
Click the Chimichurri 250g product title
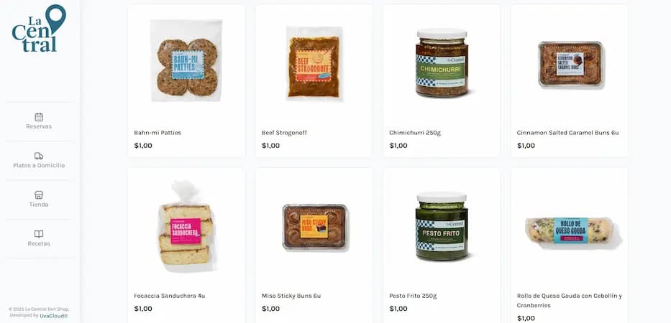pyautogui.click(x=415, y=133)
